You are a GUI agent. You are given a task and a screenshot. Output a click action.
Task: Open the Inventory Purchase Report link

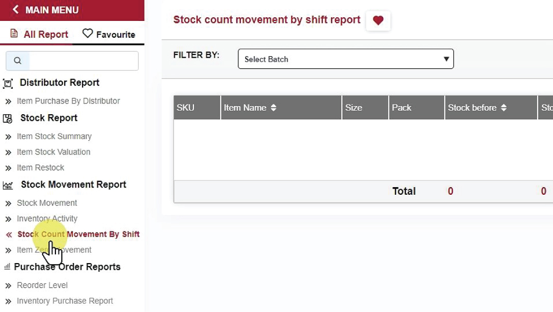click(x=65, y=301)
